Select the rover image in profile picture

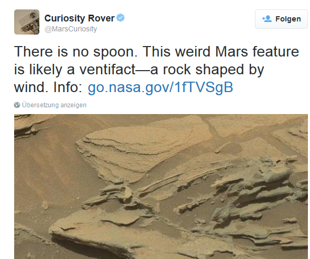(x=27, y=22)
